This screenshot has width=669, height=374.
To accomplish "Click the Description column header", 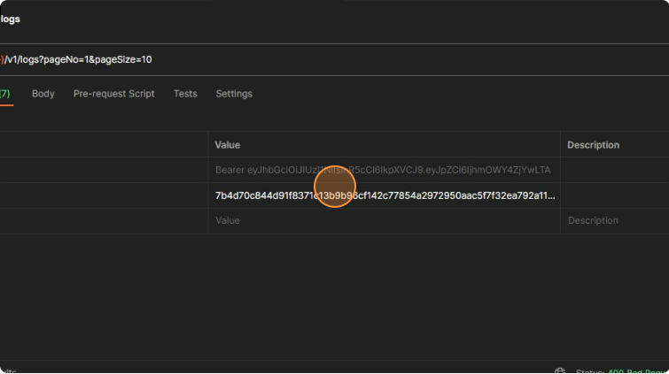I will (593, 145).
